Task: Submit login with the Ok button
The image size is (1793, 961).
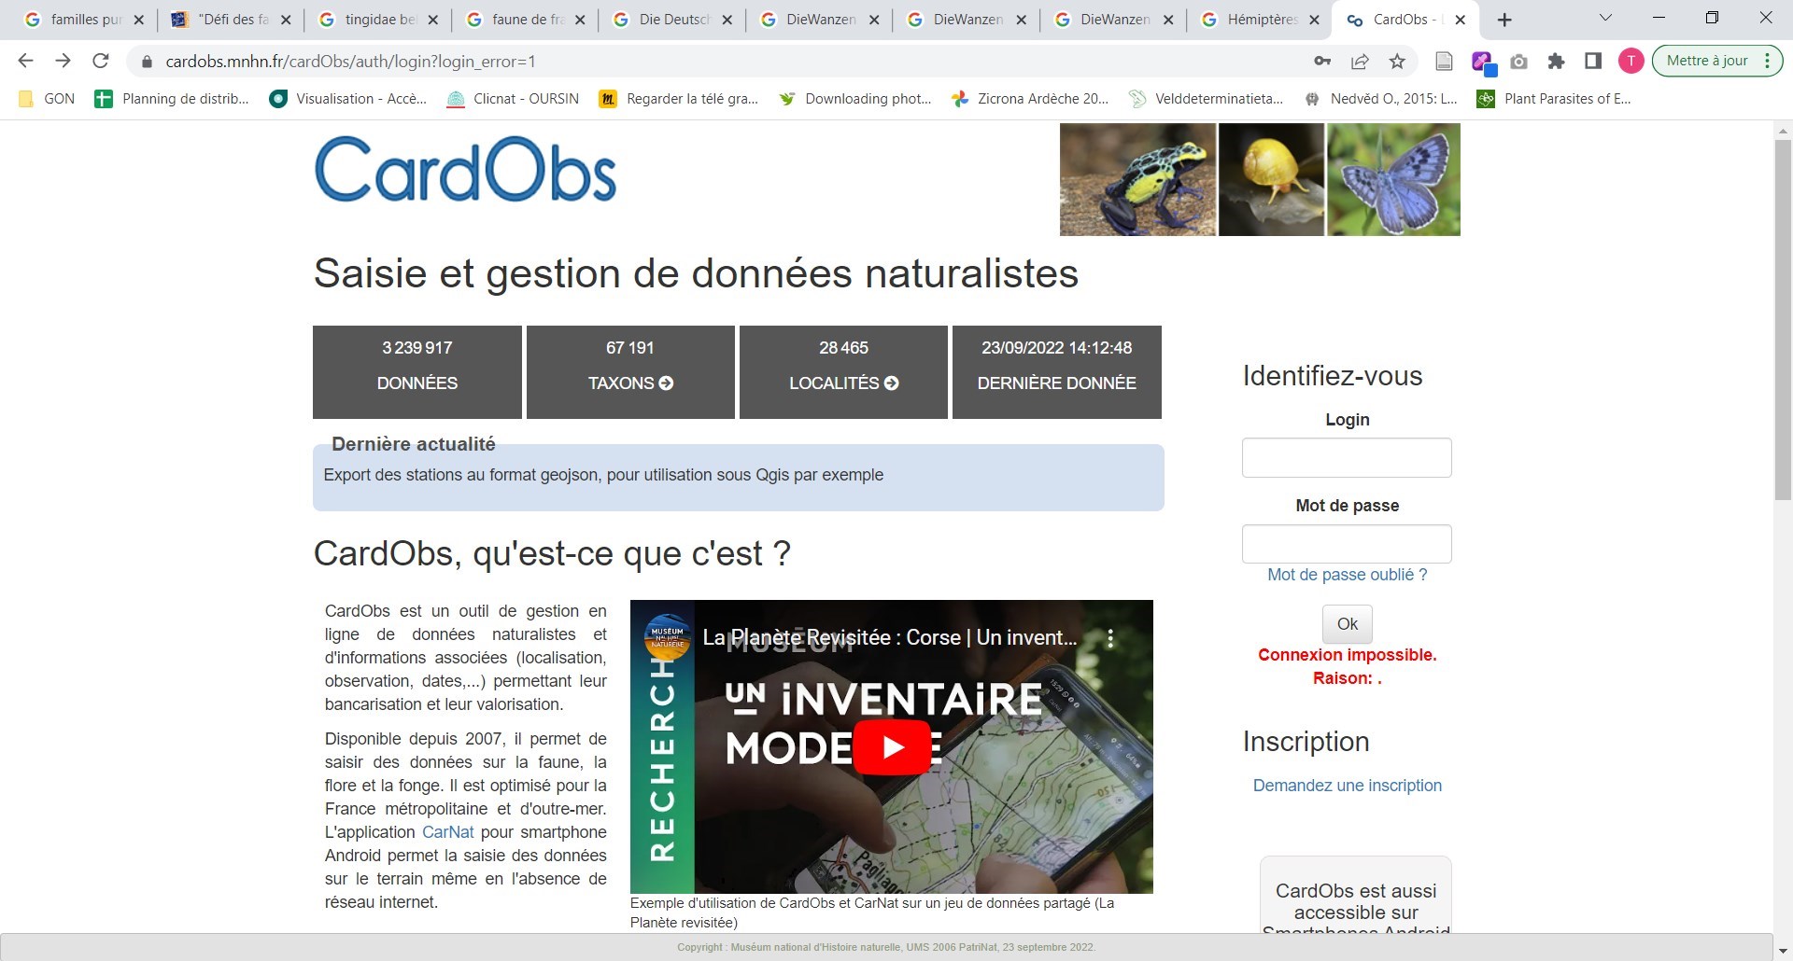Action: pyautogui.click(x=1347, y=624)
